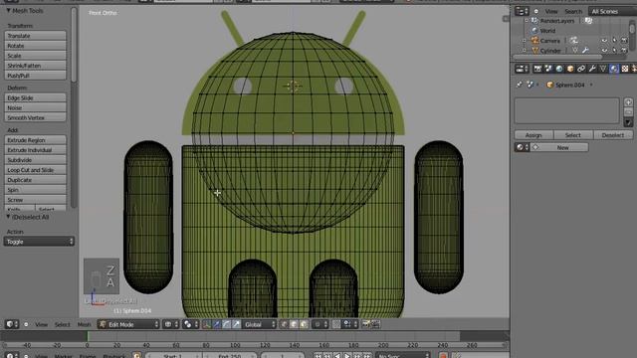Switch to face select mode
Image resolution: width=637 pixels, height=358 pixels.
click(304, 324)
